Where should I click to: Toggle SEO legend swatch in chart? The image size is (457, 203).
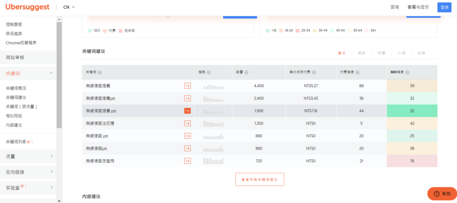click(x=90, y=31)
